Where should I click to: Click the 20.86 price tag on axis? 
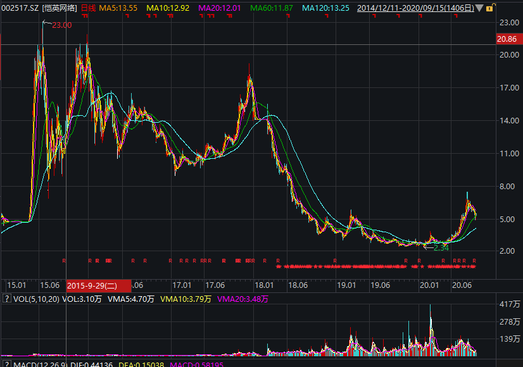coord(508,39)
